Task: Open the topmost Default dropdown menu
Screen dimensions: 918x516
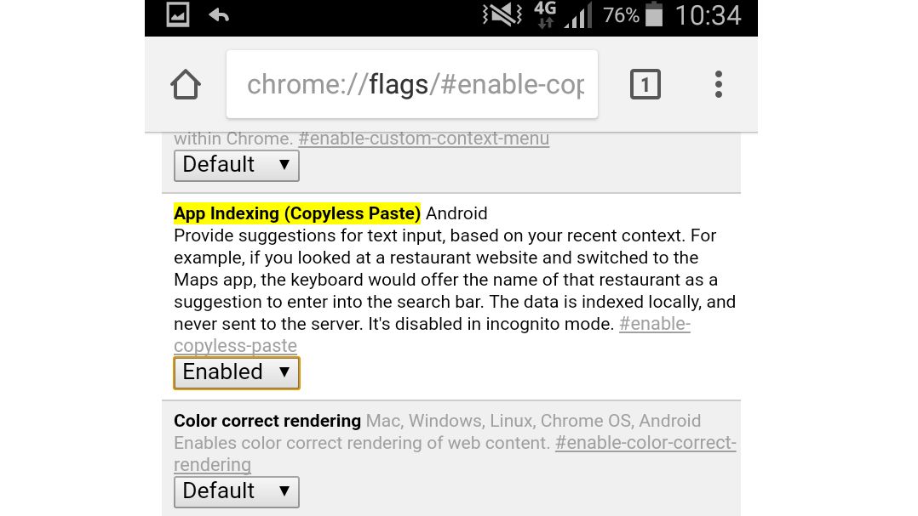Action: (236, 166)
